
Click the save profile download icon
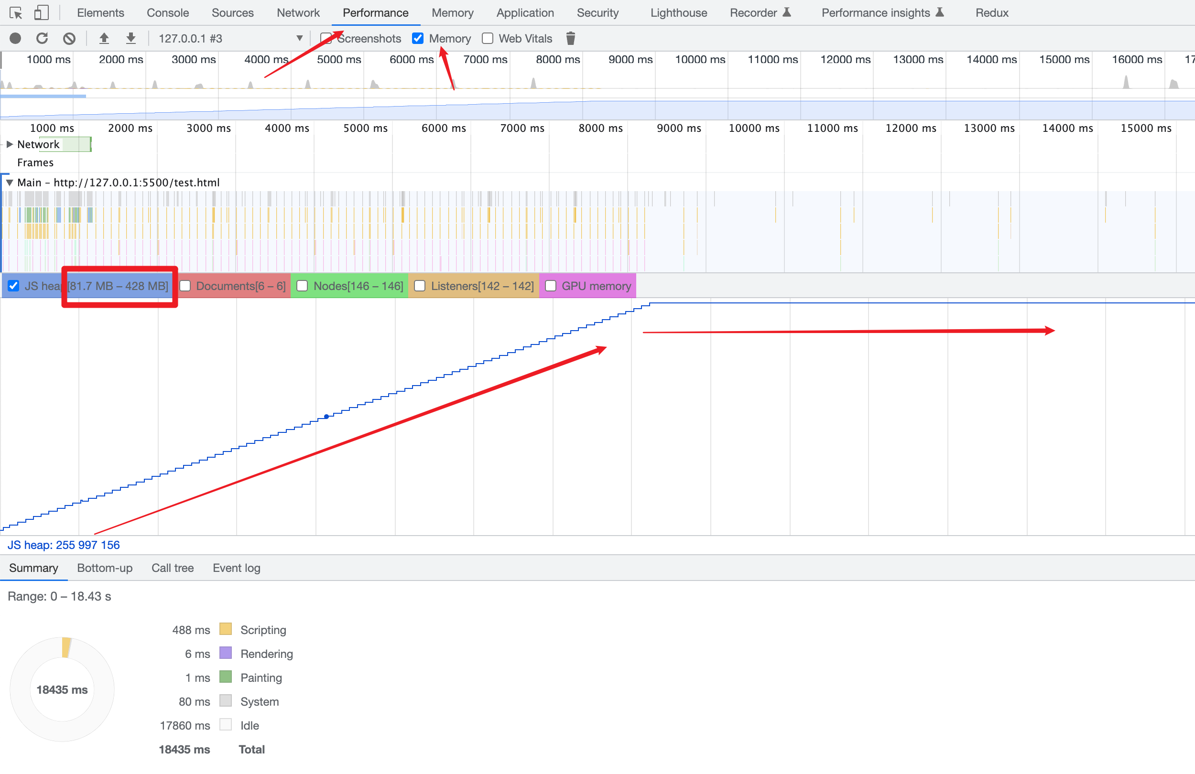coord(131,39)
